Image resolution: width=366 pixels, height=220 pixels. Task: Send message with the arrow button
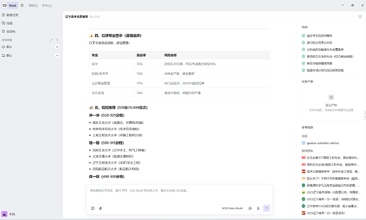266,208
